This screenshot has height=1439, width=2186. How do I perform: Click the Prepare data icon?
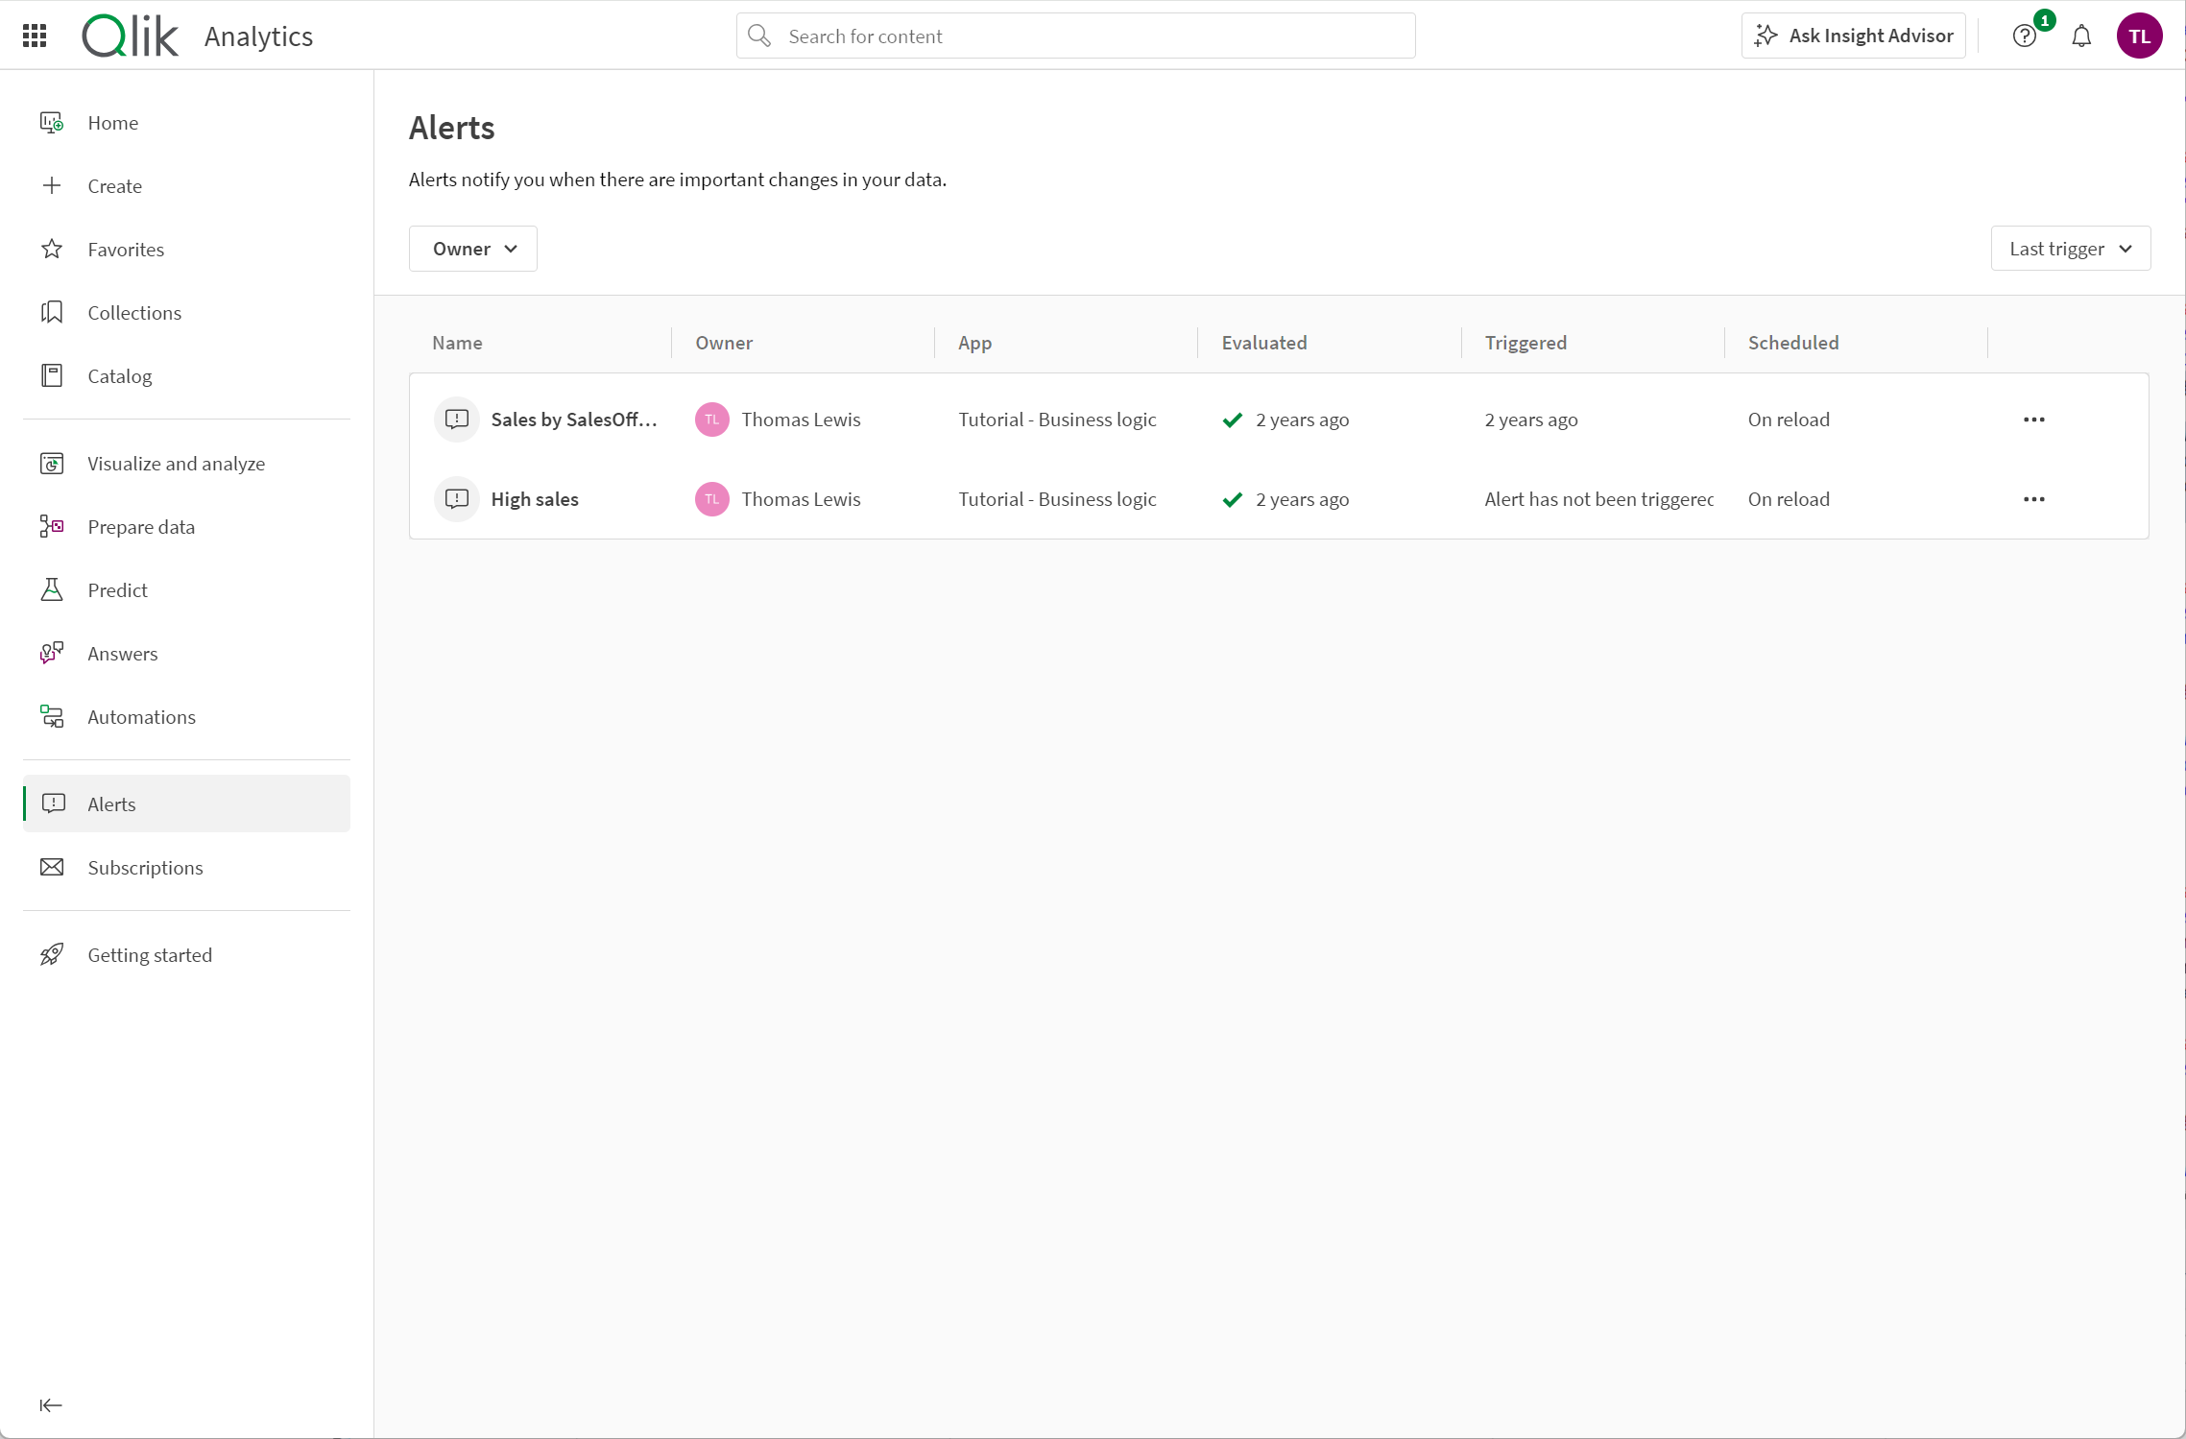pos(53,525)
